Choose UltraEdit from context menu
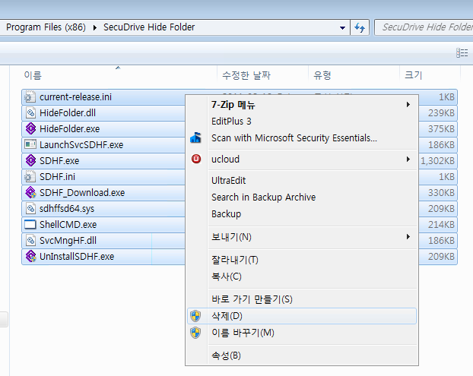This screenshot has width=473, height=376. (x=302, y=181)
